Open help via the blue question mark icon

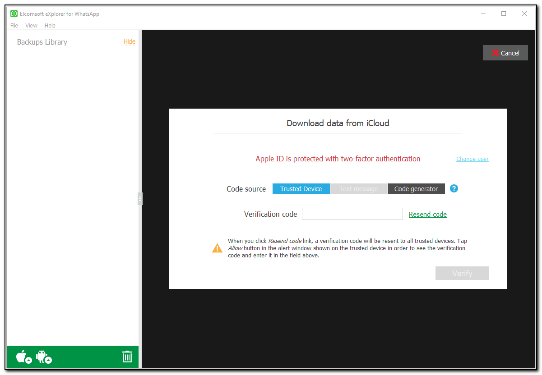tap(454, 188)
